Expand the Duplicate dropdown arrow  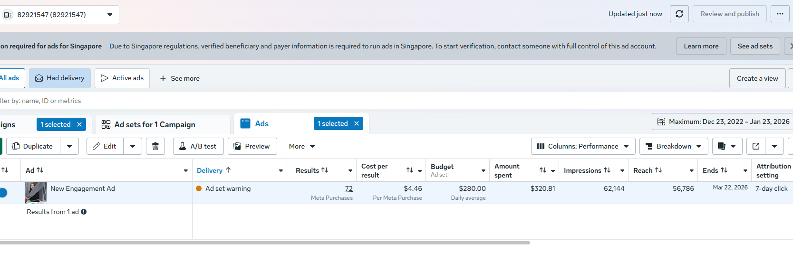coord(69,146)
